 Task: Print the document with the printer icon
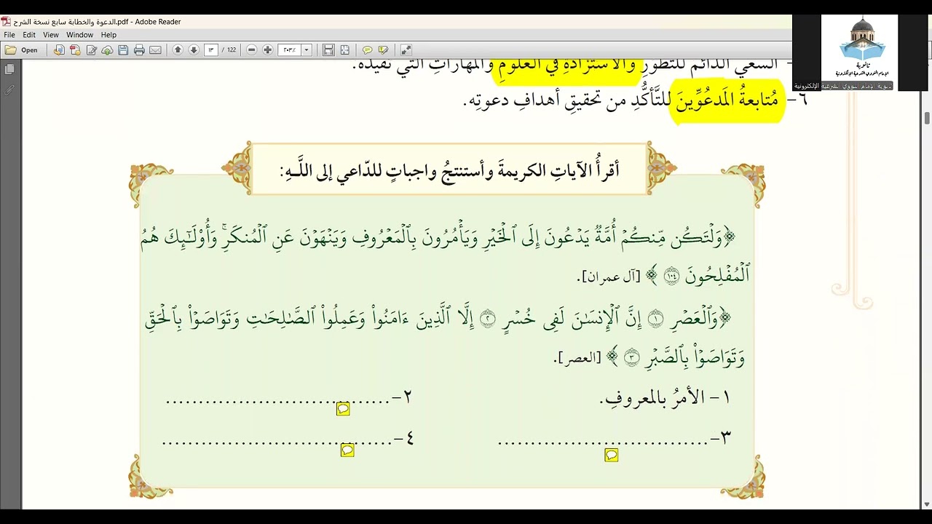139,50
